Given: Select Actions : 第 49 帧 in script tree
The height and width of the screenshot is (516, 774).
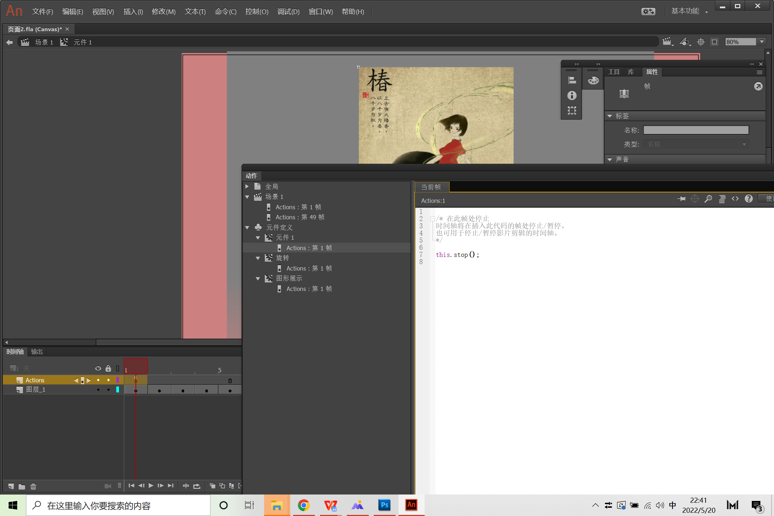Looking at the screenshot, I should point(300,217).
